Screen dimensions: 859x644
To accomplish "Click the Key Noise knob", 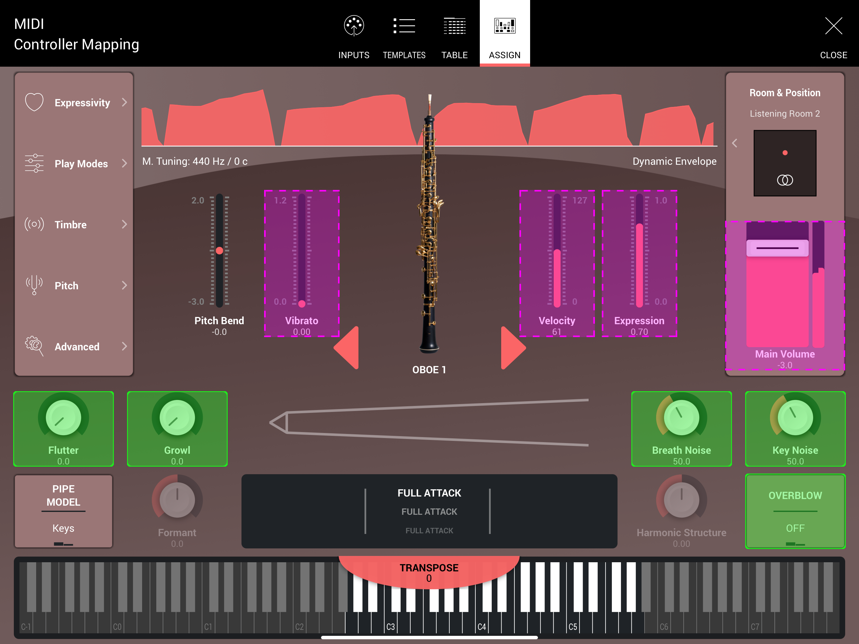I will tap(795, 418).
